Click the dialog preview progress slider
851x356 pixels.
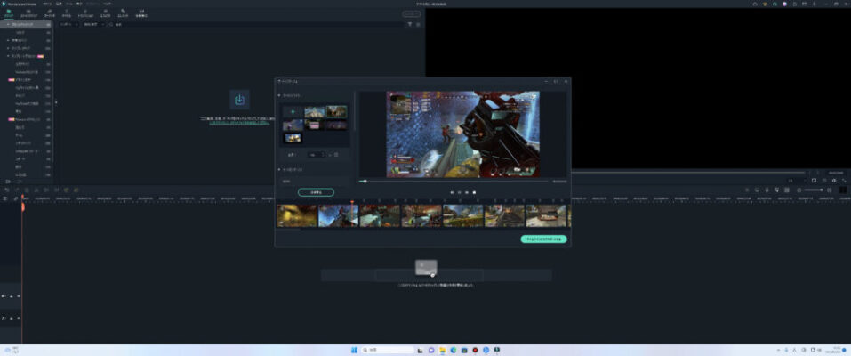click(454, 182)
